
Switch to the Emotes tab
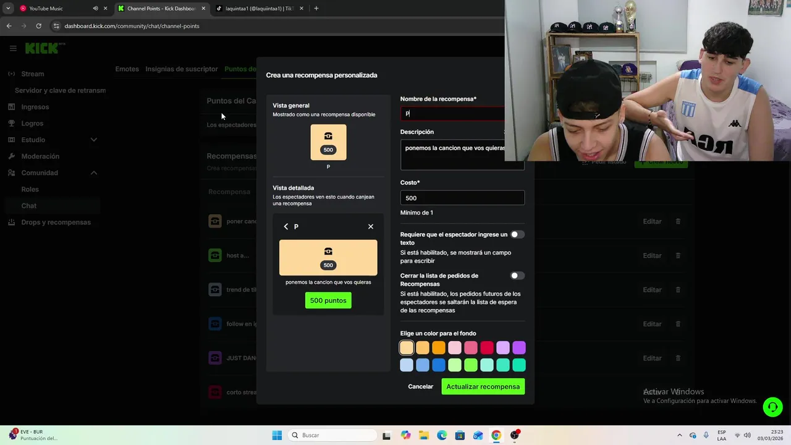127,69
